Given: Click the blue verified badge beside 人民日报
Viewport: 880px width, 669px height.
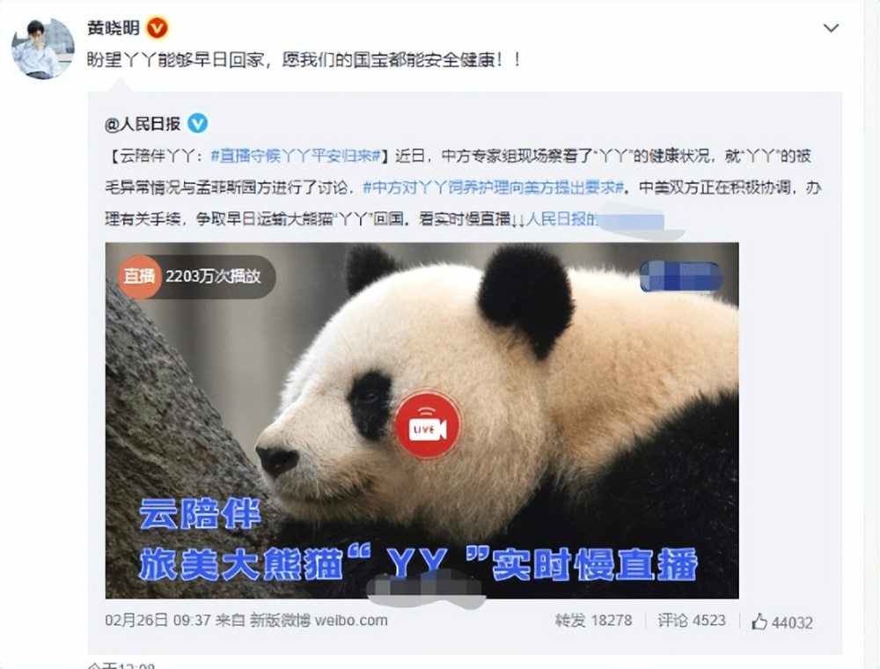Looking at the screenshot, I should pos(197,123).
